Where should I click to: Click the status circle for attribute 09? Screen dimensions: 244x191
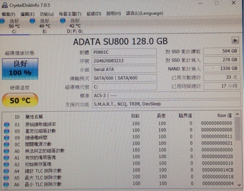pos(6,138)
